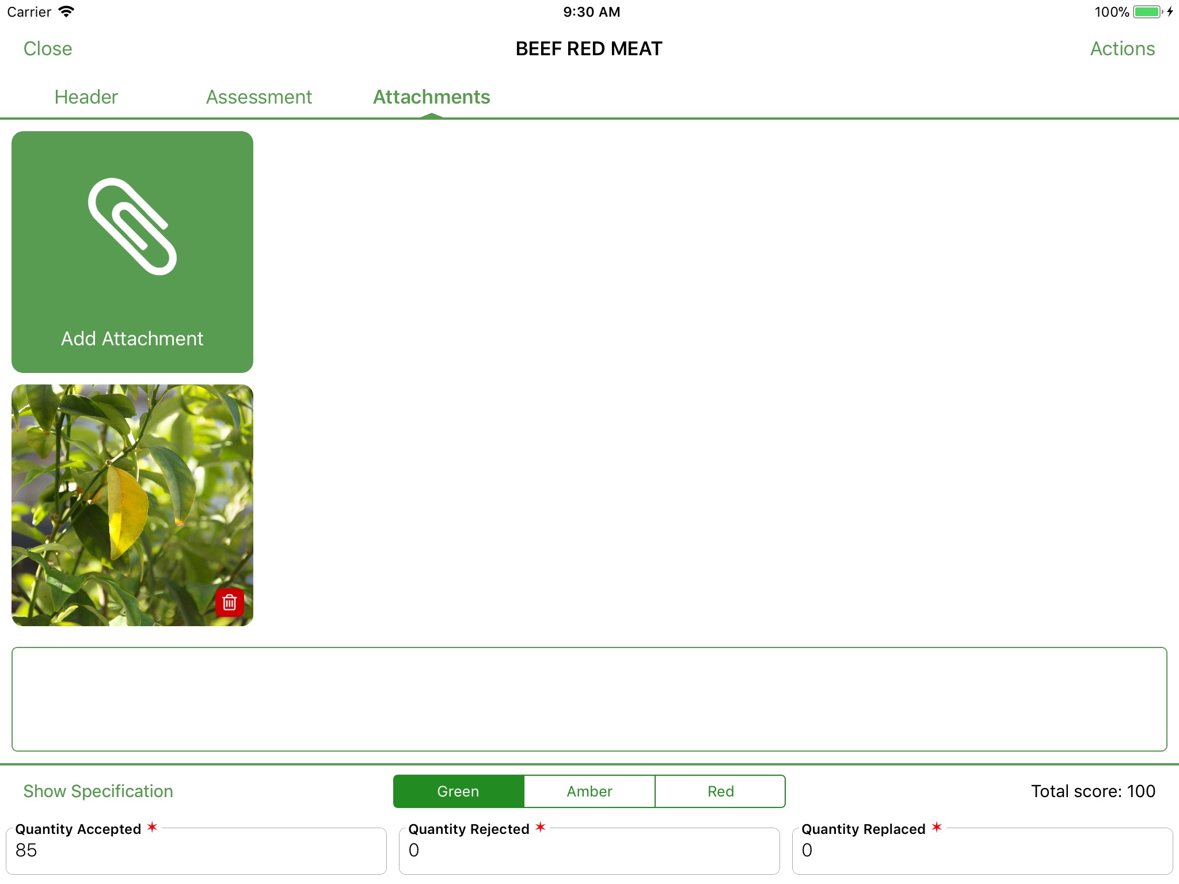1179x884 pixels.
Task: Tap the attached plant photo thumbnail
Action: point(132,505)
